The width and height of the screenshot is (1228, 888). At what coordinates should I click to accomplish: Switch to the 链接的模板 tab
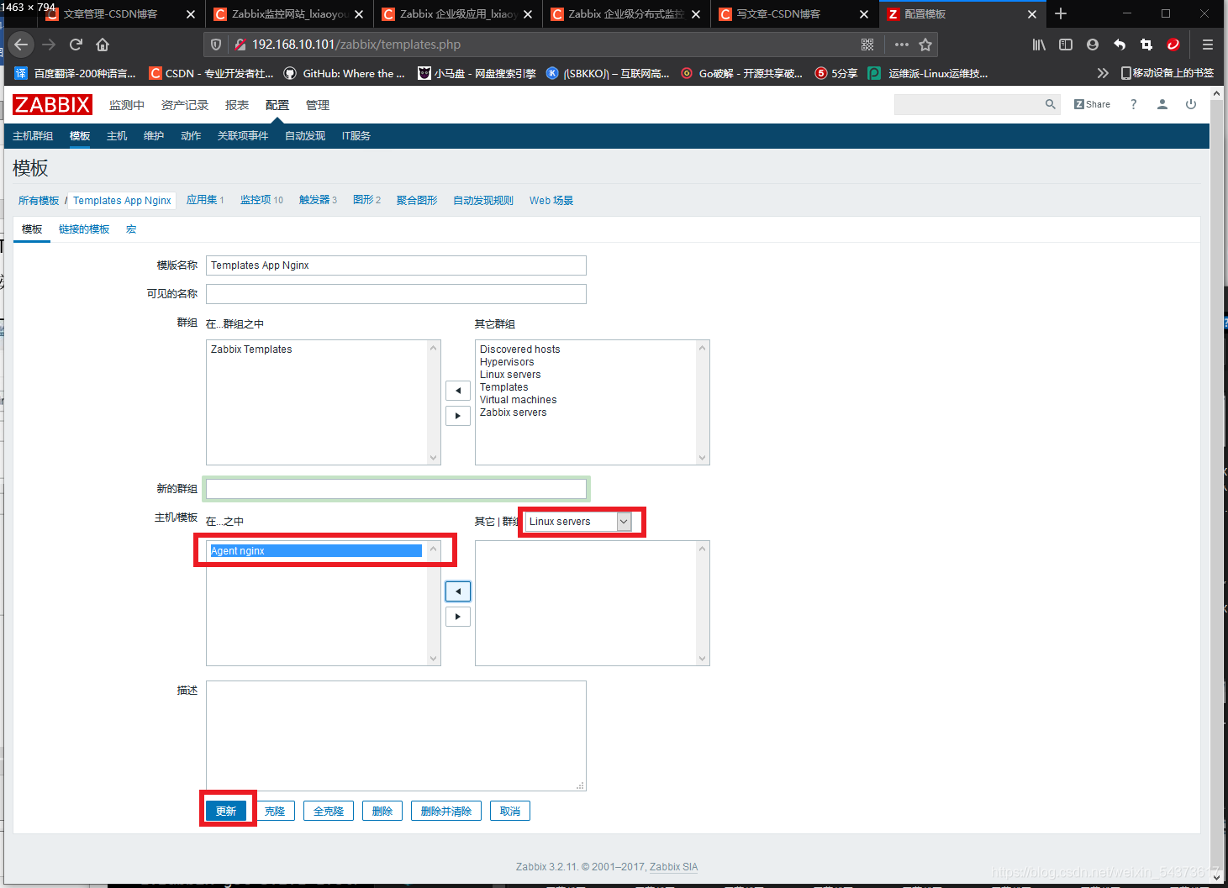[84, 229]
